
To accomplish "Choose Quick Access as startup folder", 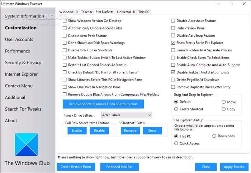I will click(176, 143).
